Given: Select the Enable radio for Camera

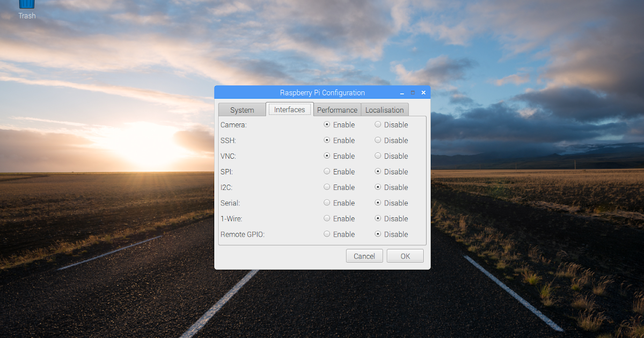Looking at the screenshot, I should [327, 124].
